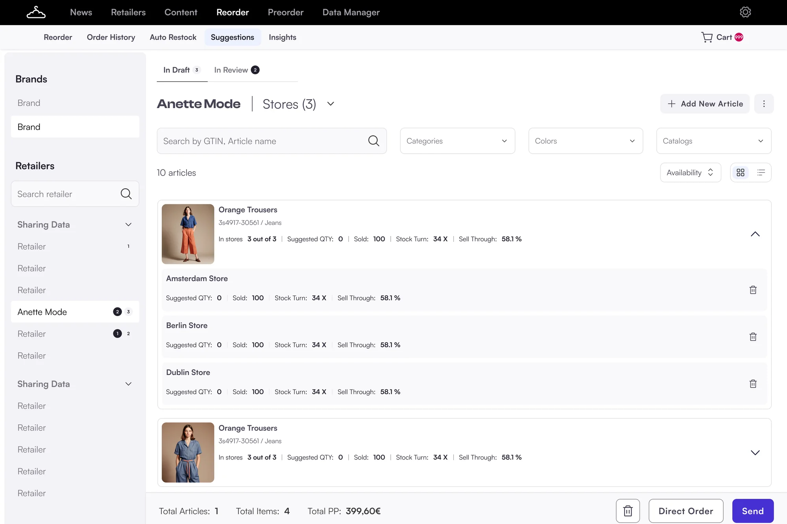Focus the Search retailer field

click(75, 194)
